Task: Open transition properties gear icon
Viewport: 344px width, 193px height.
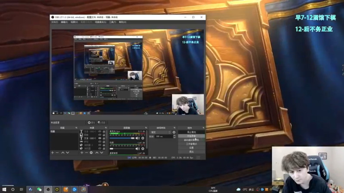Action: pos(174,132)
